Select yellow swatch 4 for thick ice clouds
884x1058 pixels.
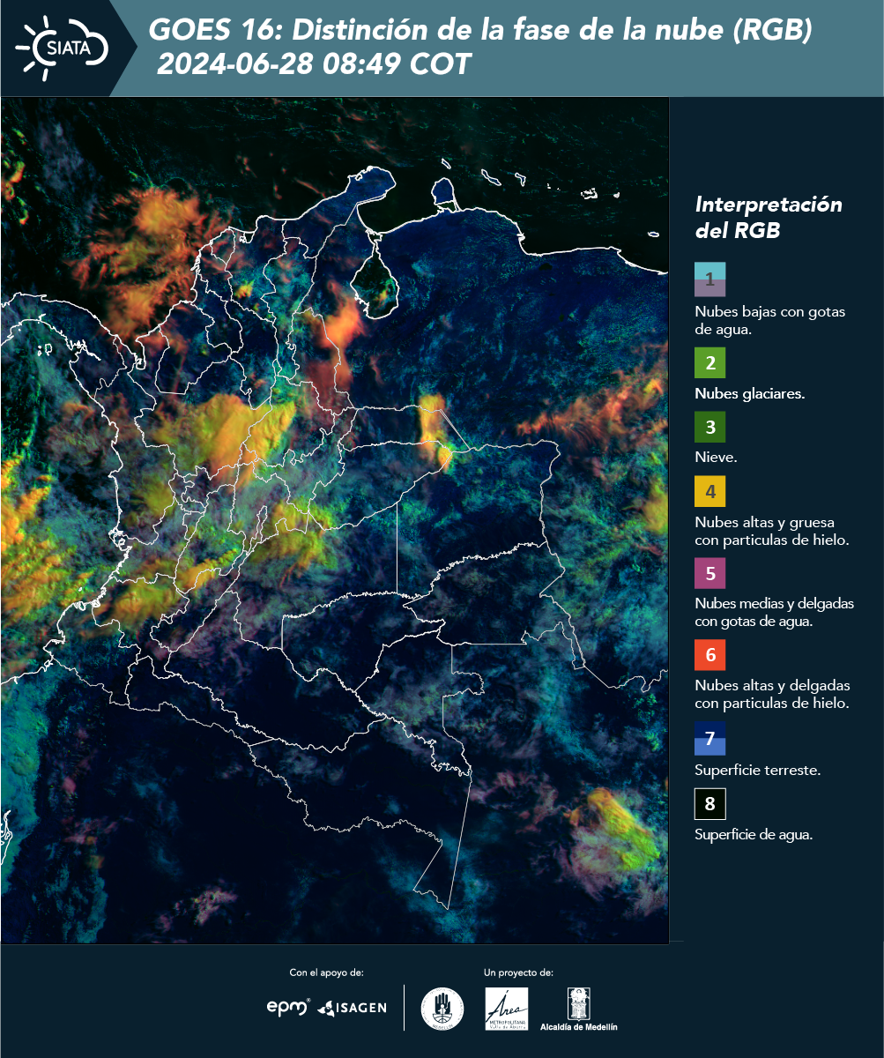pyautogui.click(x=709, y=491)
